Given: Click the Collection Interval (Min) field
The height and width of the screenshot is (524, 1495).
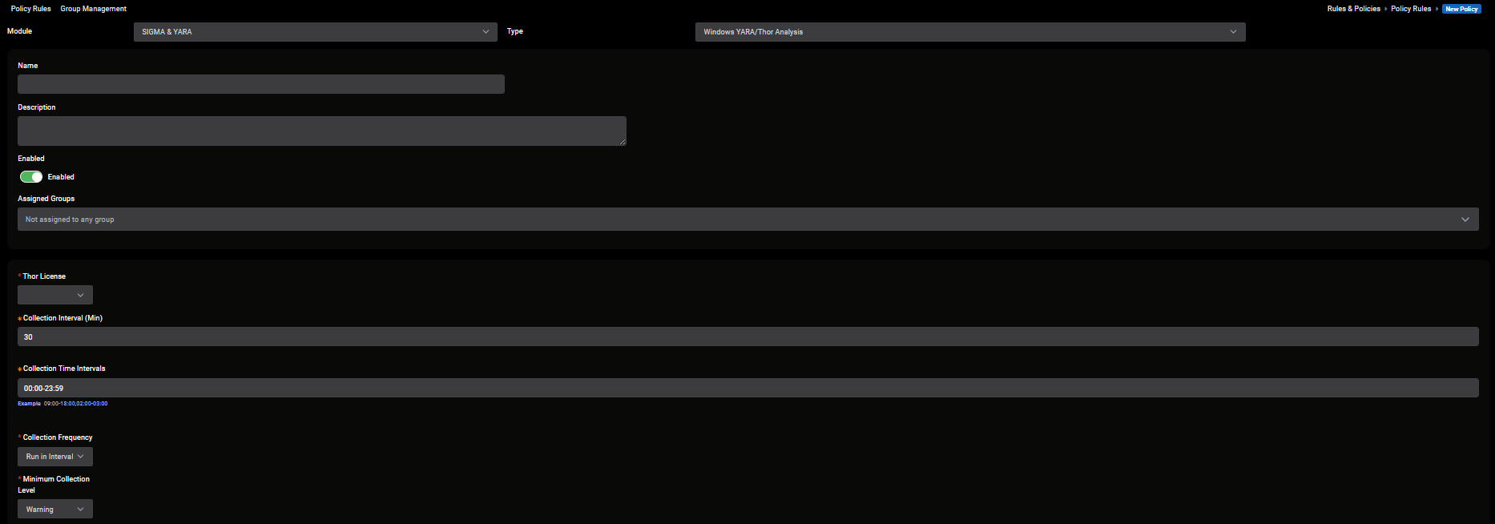Looking at the screenshot, I should coord(747,337).
